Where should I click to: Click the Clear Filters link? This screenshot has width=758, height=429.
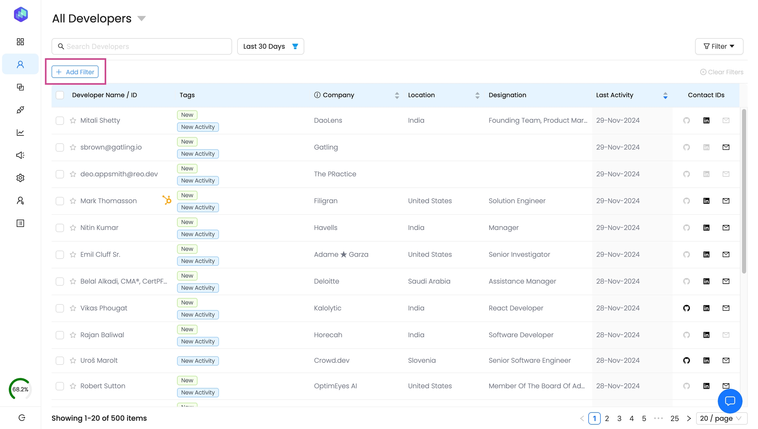point(721,72)
